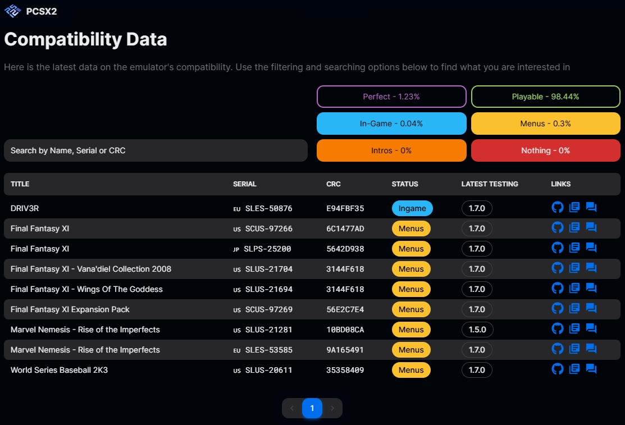The width and height of the screenshot is (625, 425).
Task: Open forum icon for Vana'diel Collection 2008
Action: (591, 268)
